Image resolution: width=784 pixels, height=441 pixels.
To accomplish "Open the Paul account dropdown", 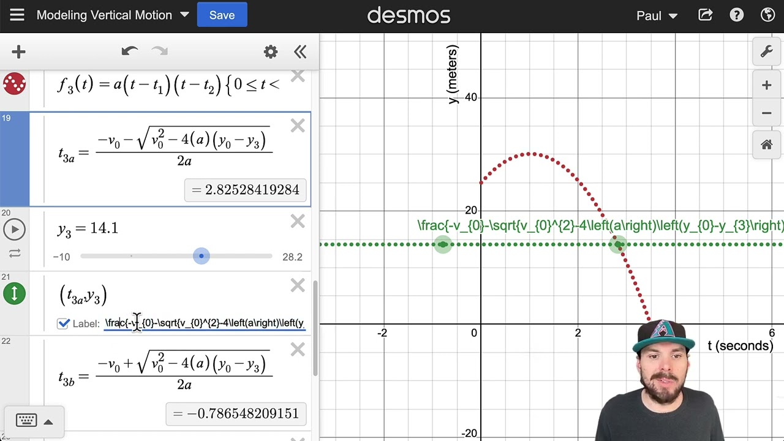I will tap(657, 15).
